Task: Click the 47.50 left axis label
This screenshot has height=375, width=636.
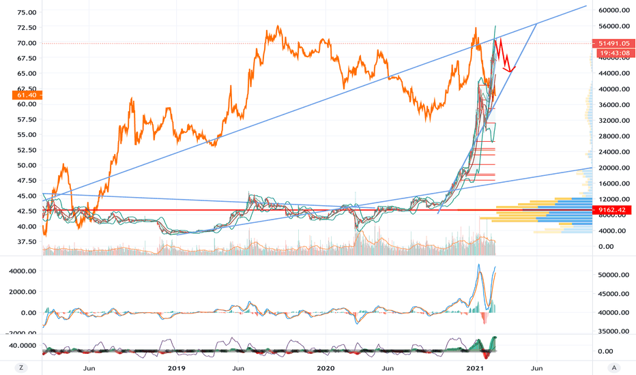Action: pos(27,181)
